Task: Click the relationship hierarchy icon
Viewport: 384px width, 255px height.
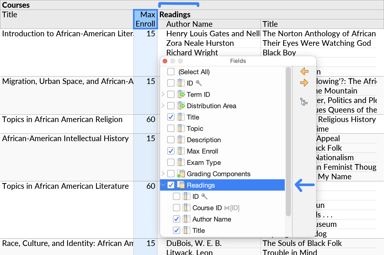Action: pos(304,102)
